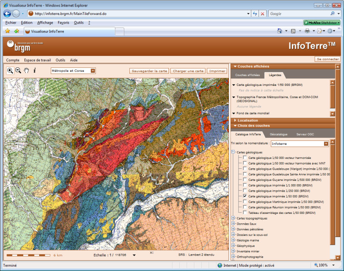Check Carte géologique Martinique imprimée layer
Viewport: 344px width, 271px height.
[245, 201]
